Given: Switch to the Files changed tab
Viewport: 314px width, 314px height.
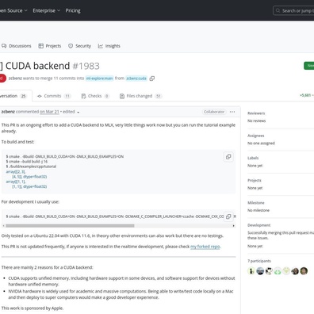Looking at the screenshot, I should (140, 96).
